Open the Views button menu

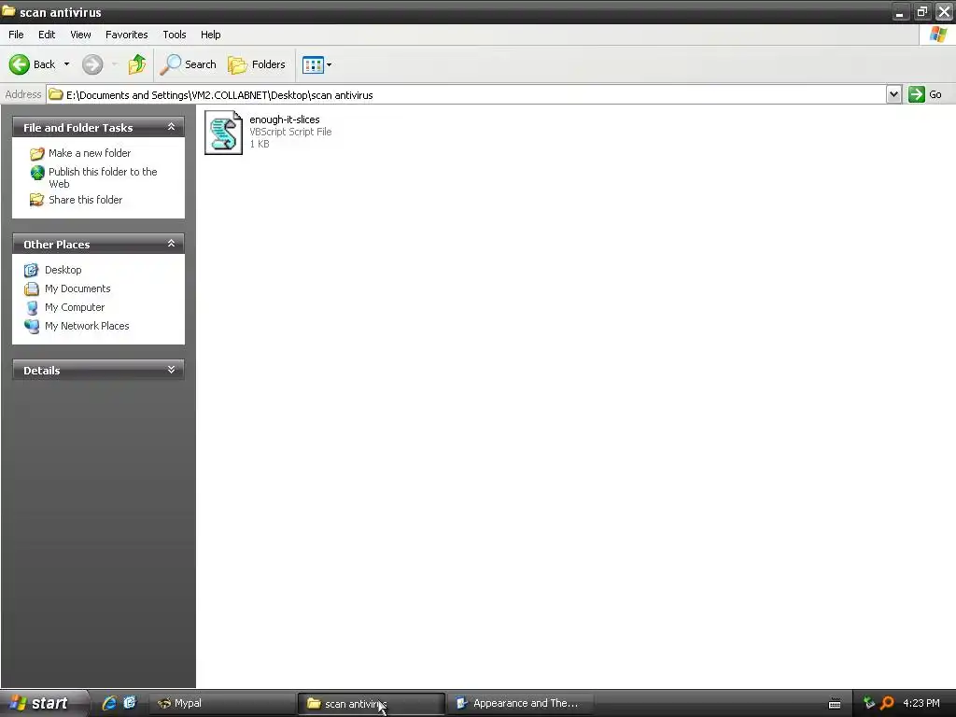[317, 64]
